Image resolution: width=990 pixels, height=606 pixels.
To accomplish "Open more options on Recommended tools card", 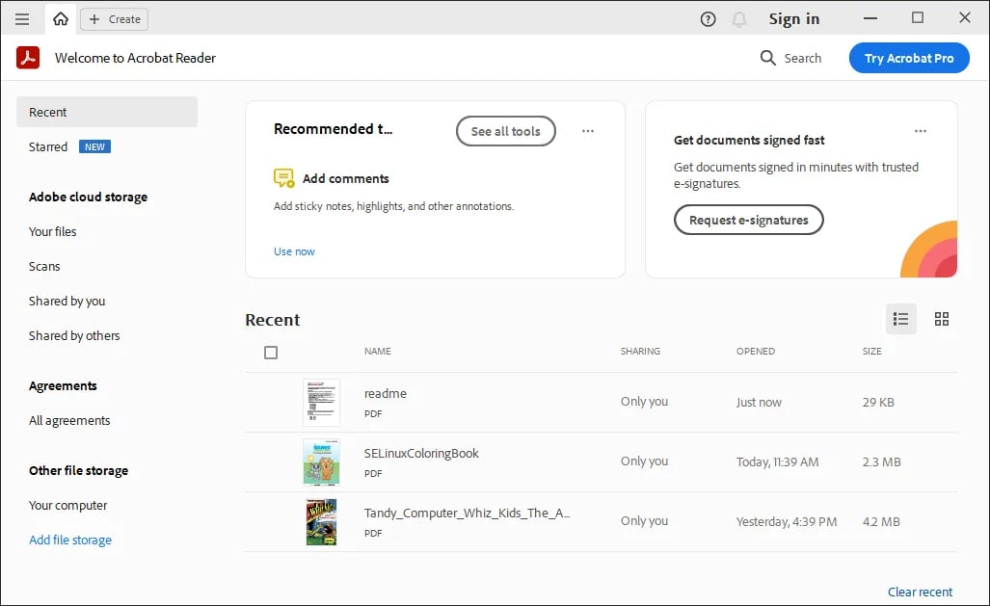I will pos(588,131).
